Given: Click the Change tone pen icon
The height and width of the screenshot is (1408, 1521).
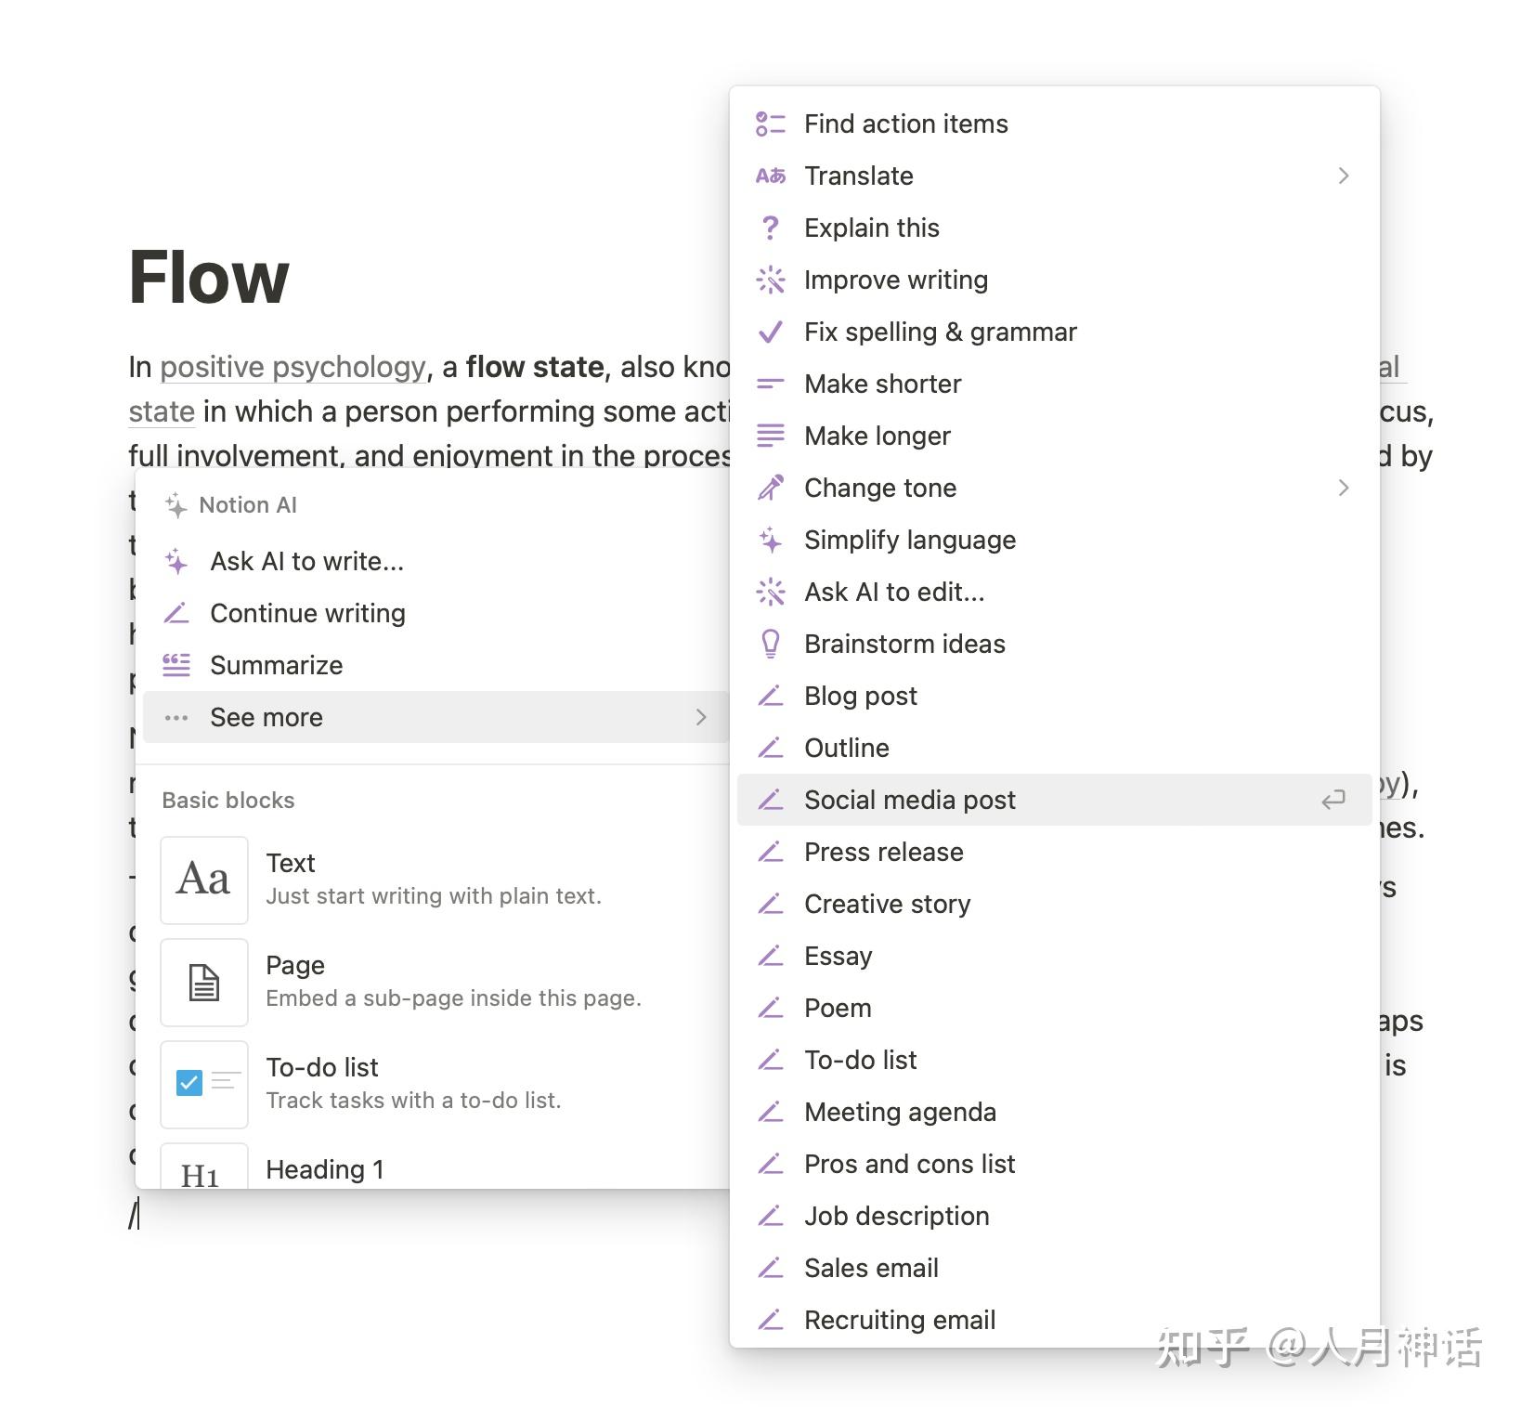Looking at the screenshot, I should click(769, 488).
